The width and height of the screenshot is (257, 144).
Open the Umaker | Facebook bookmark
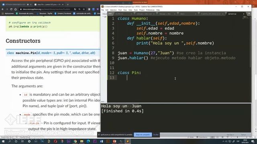63,14
